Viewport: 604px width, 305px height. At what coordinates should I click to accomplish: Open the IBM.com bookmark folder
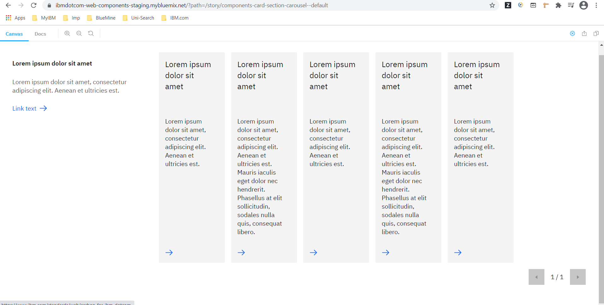tap(175, 18)
